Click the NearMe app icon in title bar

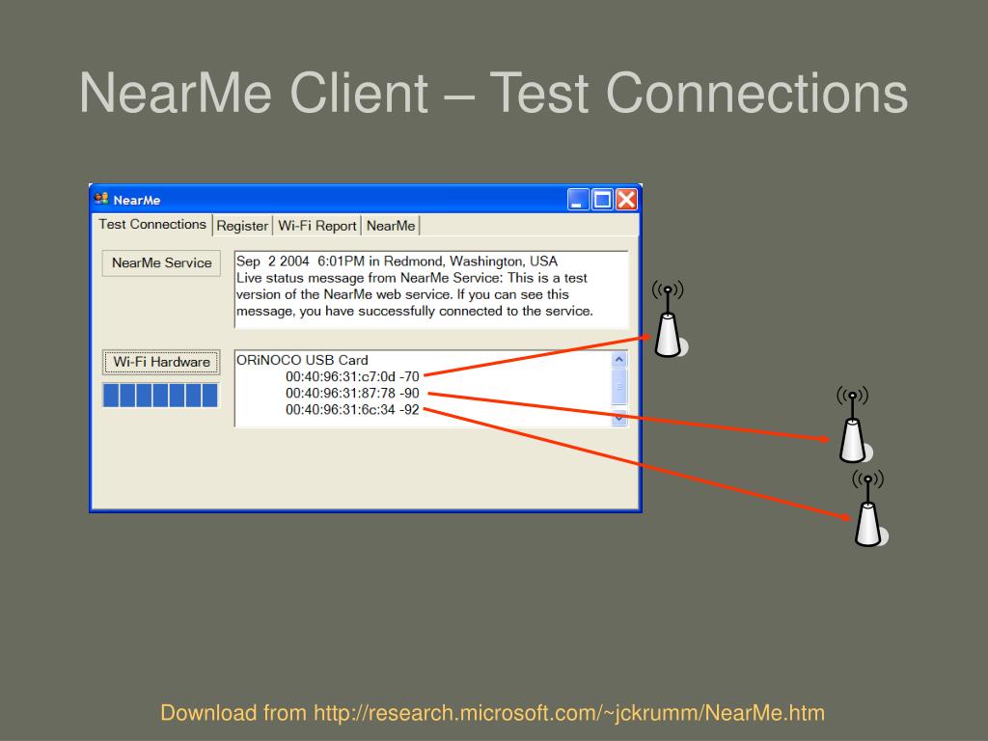(x=100, y=199)
